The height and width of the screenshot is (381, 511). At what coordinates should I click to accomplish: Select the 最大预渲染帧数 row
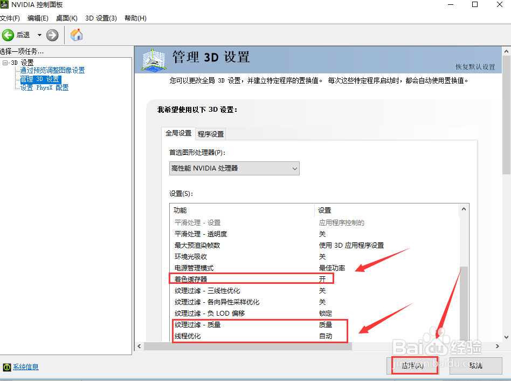[x=314, y=246]
